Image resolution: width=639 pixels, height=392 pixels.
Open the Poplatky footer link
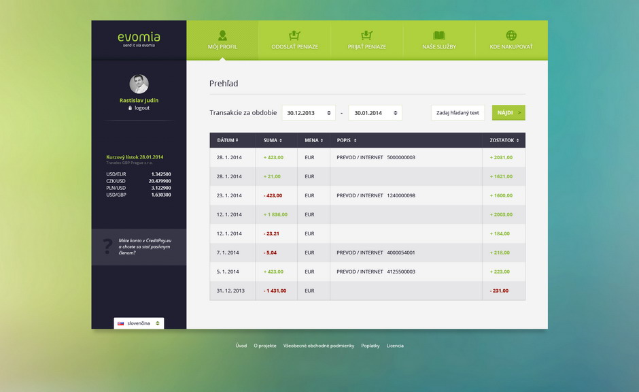coord(370,346)
